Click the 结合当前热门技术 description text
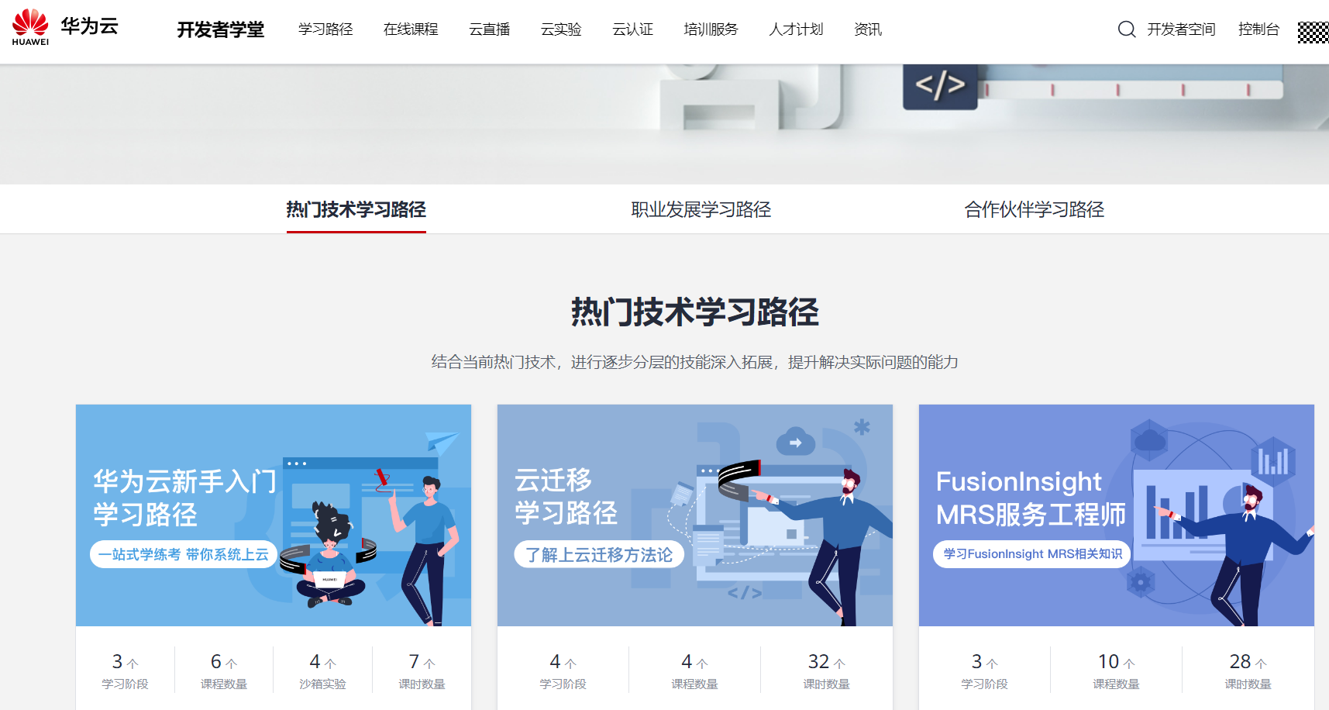 pyautogui.click(x=695, y=362)
